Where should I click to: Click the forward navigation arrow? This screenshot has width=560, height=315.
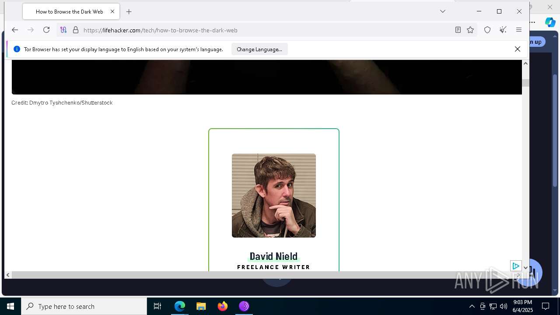31,30
